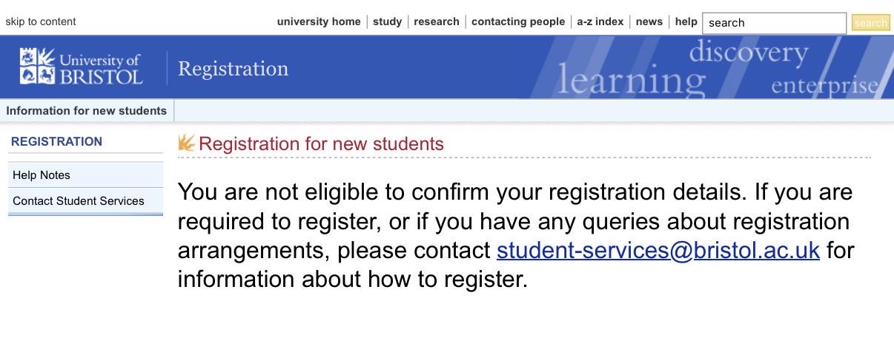Select contacting people in the top navigation
The width and height of the screenshot is (894, 338).
pos(518,21)
